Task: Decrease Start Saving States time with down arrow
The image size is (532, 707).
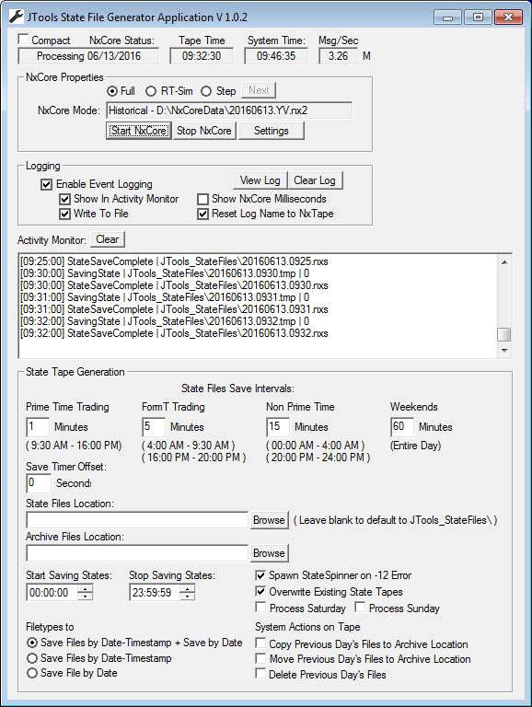Action: pyautogui.click(x=86, y=597)
